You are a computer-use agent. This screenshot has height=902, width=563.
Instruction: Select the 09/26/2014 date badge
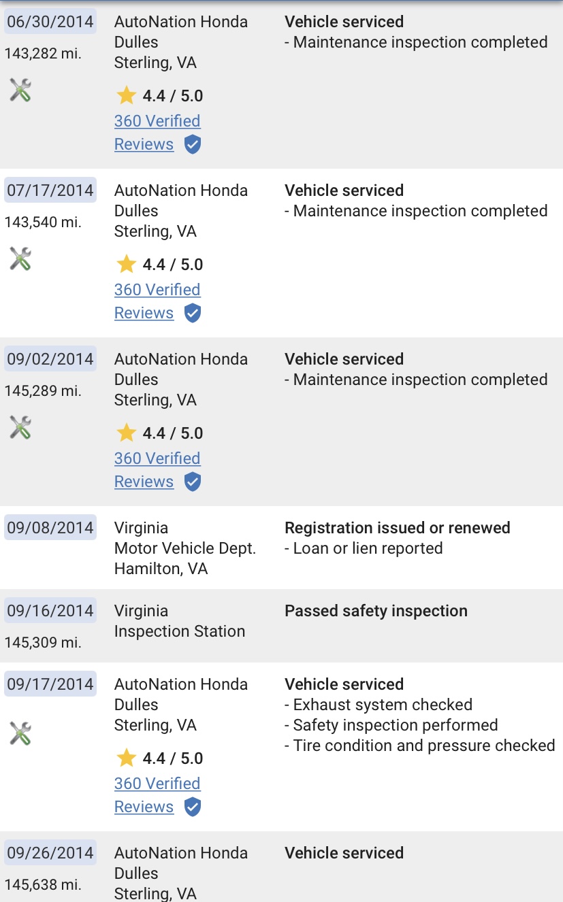pos(50,852)
